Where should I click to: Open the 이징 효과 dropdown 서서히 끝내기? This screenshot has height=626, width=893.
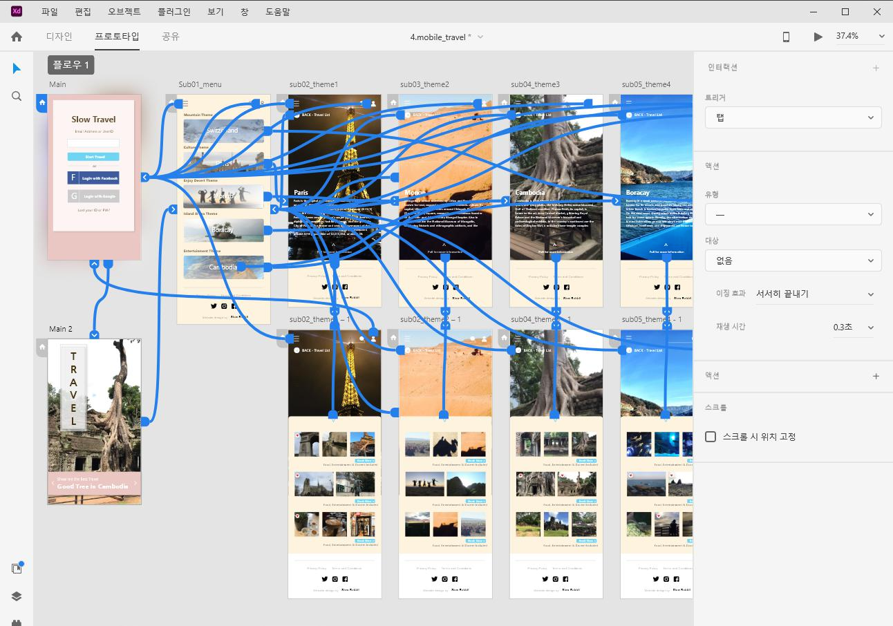[x=814, y=294]
